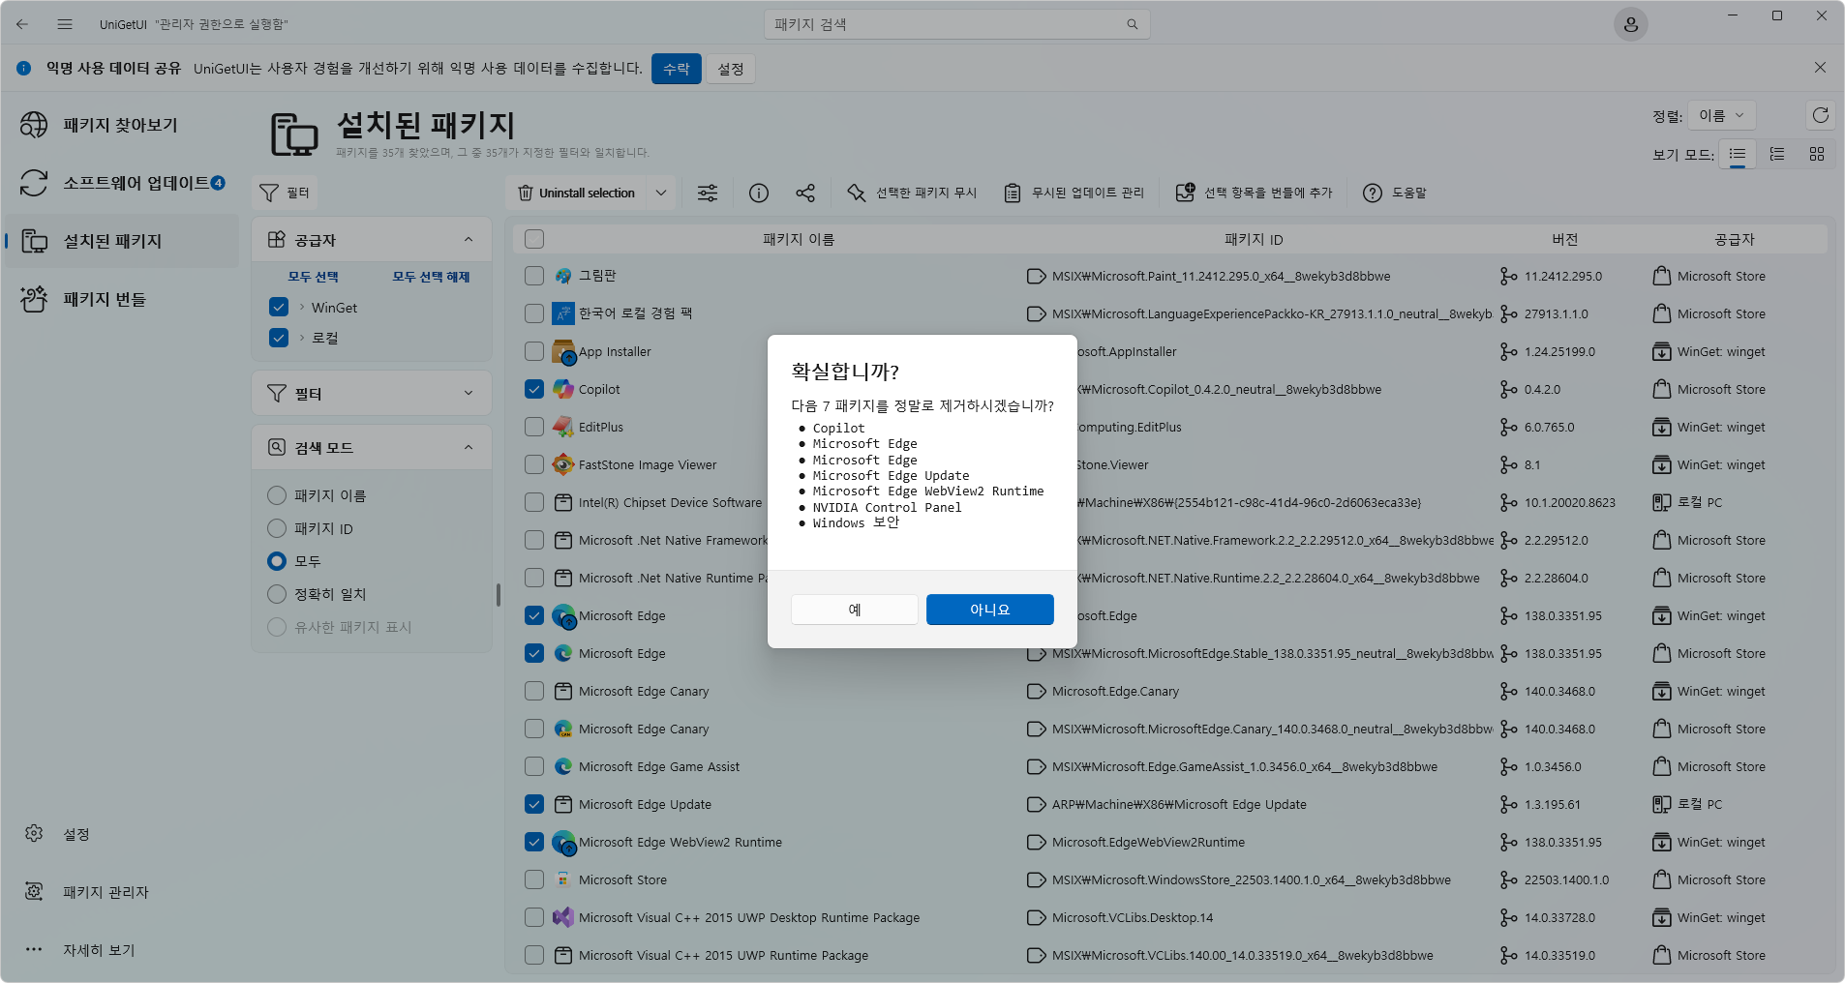Screen dimensions: 1845x983
Task: Click 선택한 패키지 무시 toolbar button
Action: [912, 193]
